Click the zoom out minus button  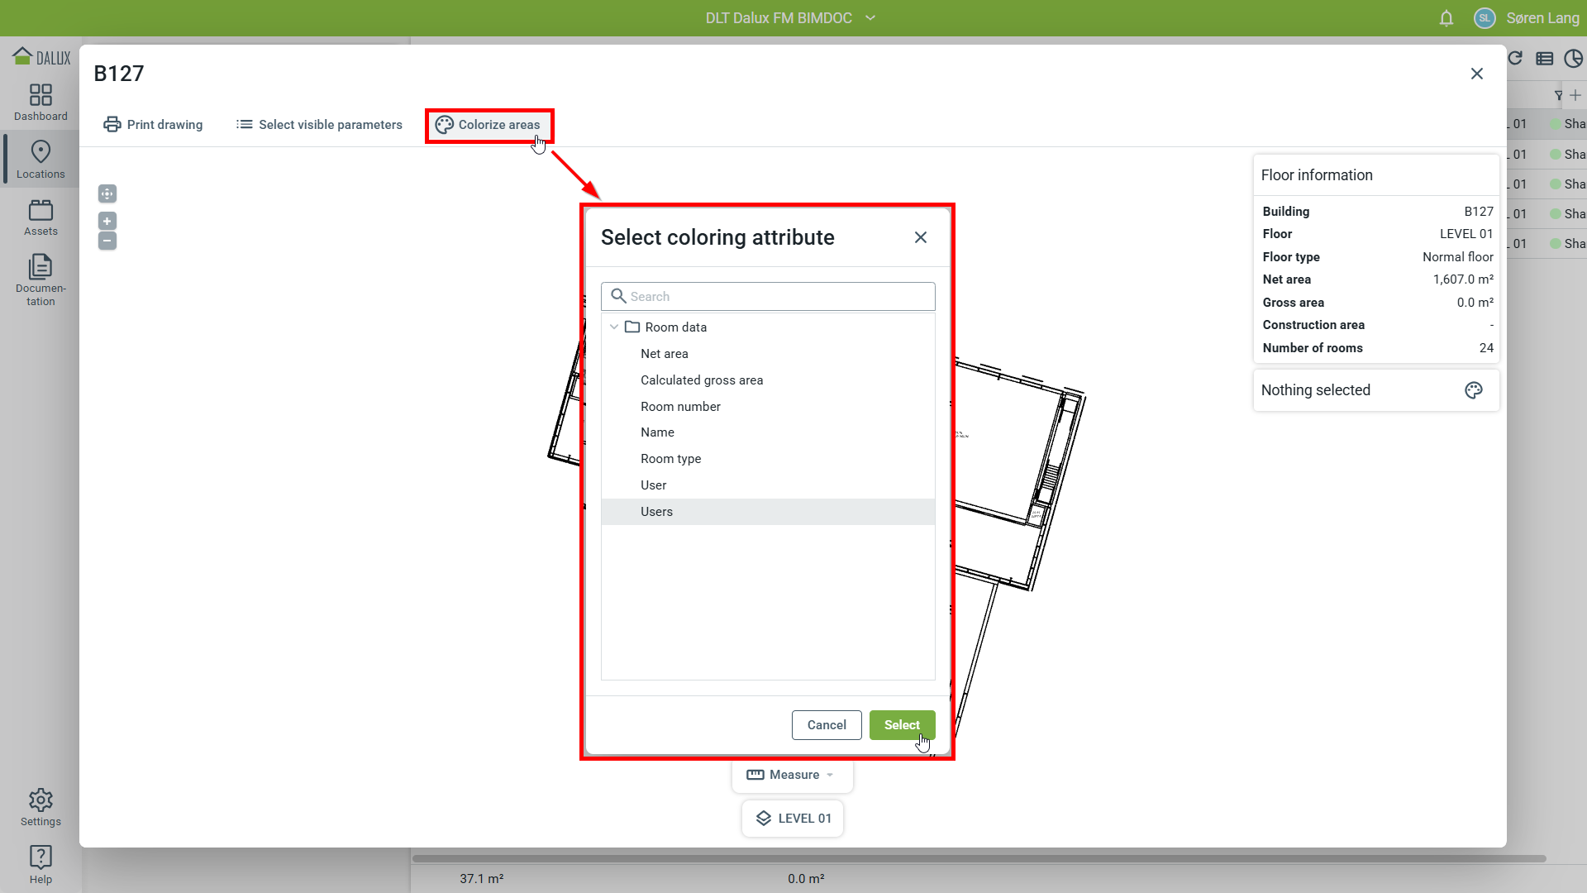coord(107,241)
